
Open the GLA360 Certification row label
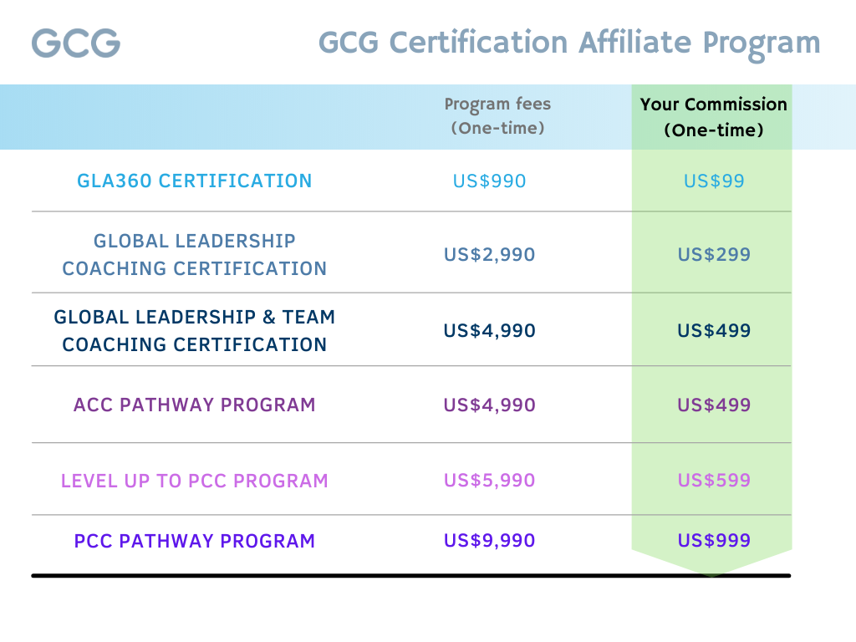click(x=194, y=181)
